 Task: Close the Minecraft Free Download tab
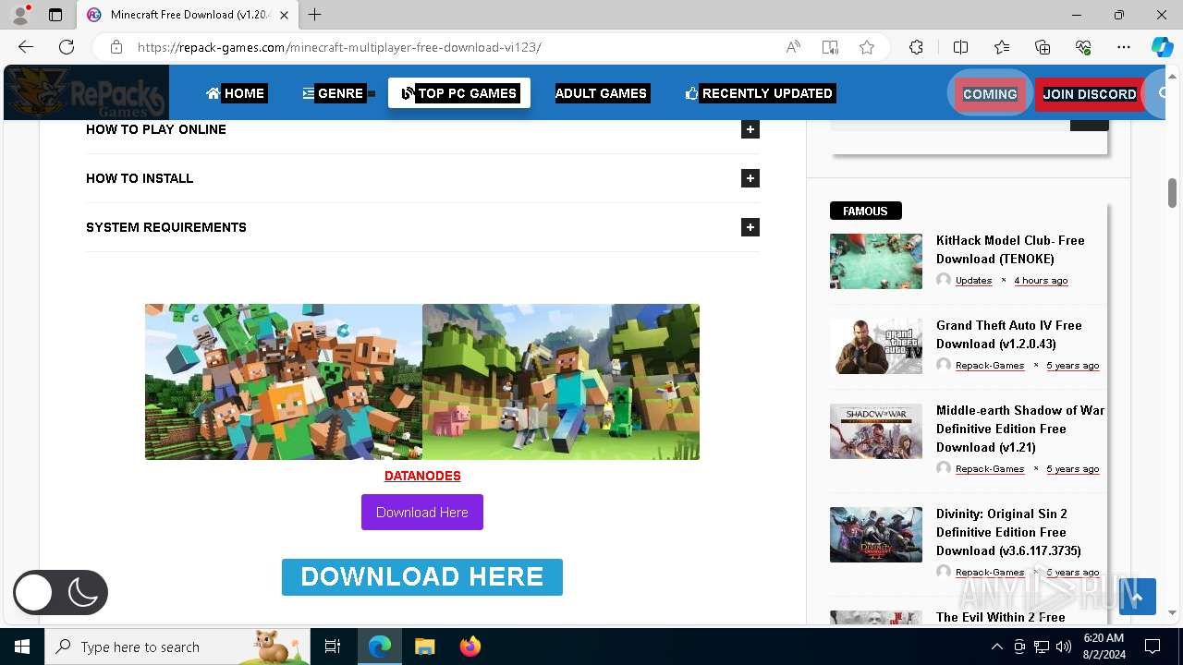[285, 15]
